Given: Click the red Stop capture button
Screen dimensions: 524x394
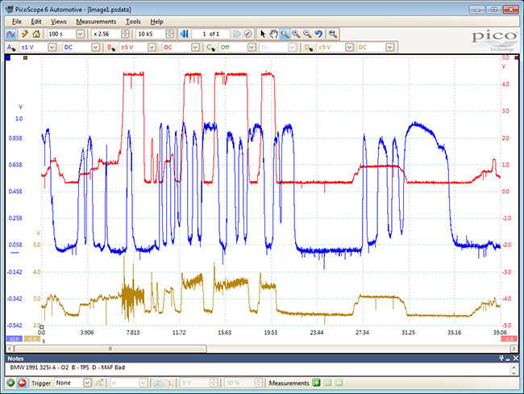Looking at the screenshot, I should pos(22,383).
